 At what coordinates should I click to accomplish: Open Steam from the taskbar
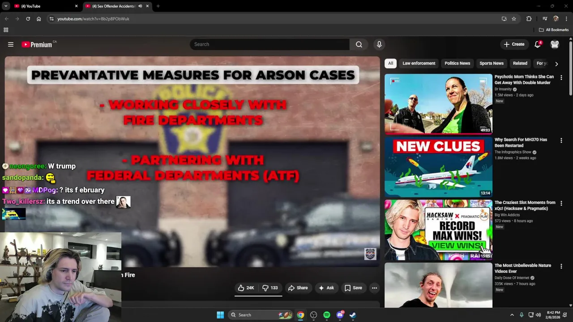point(353,315)
